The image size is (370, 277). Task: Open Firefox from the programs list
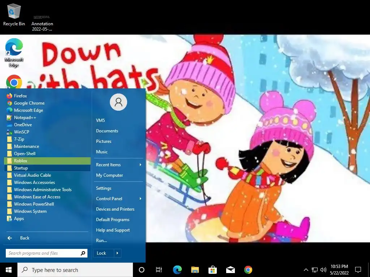coord(47,96)
